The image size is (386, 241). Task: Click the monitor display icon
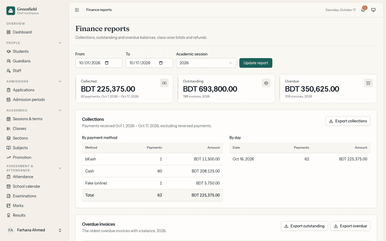click(373, 10)
